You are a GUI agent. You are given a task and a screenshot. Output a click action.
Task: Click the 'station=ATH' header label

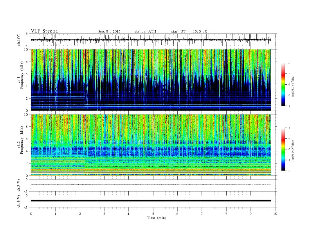pos(145,31)
